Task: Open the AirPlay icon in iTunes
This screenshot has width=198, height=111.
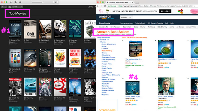Action: point(55,2)
